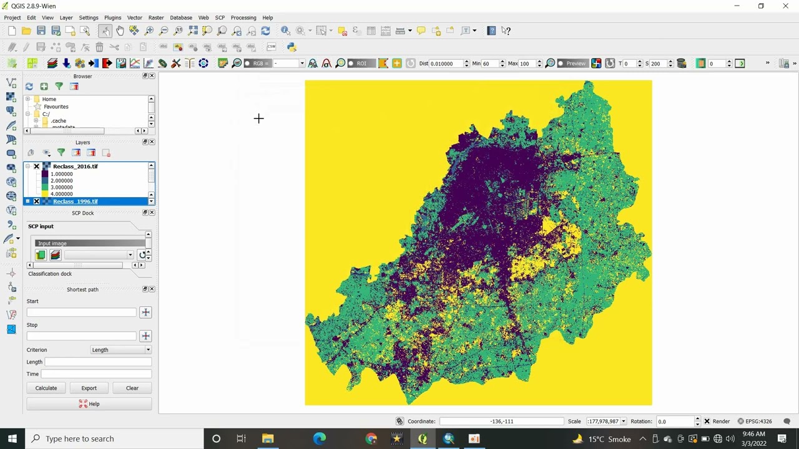Screen dimensions: 799x449
Task: Click the Windows File Explorer taskbar icon
Action: click(x=268, y=438)
